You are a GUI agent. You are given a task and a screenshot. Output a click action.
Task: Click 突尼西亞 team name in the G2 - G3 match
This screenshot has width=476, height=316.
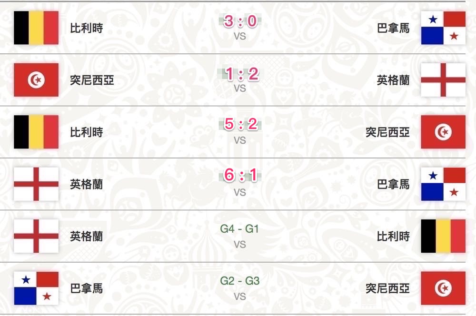pyautogui.click(x=387, y=288)
